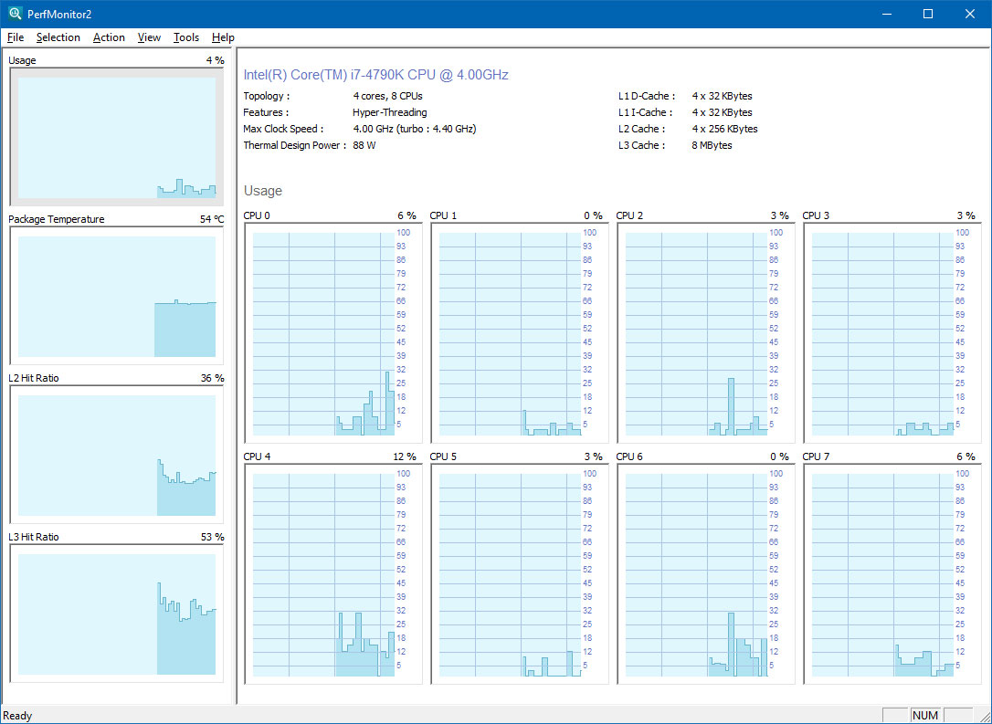Viewport: 992px width, 724px height.
Task: Maximize the PerfMonitor2 window
Action: [928, 14]
